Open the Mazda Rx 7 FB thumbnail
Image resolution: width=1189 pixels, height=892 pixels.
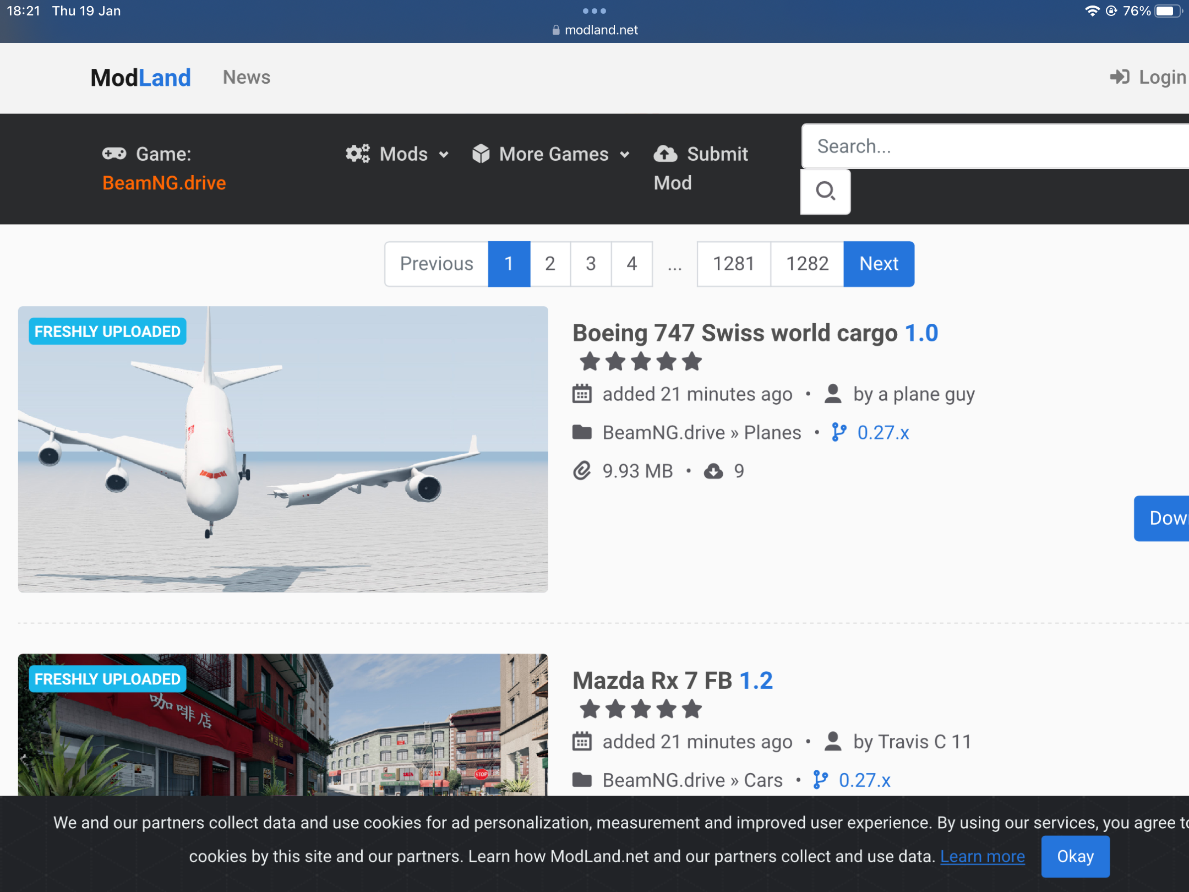coord(283,724)
